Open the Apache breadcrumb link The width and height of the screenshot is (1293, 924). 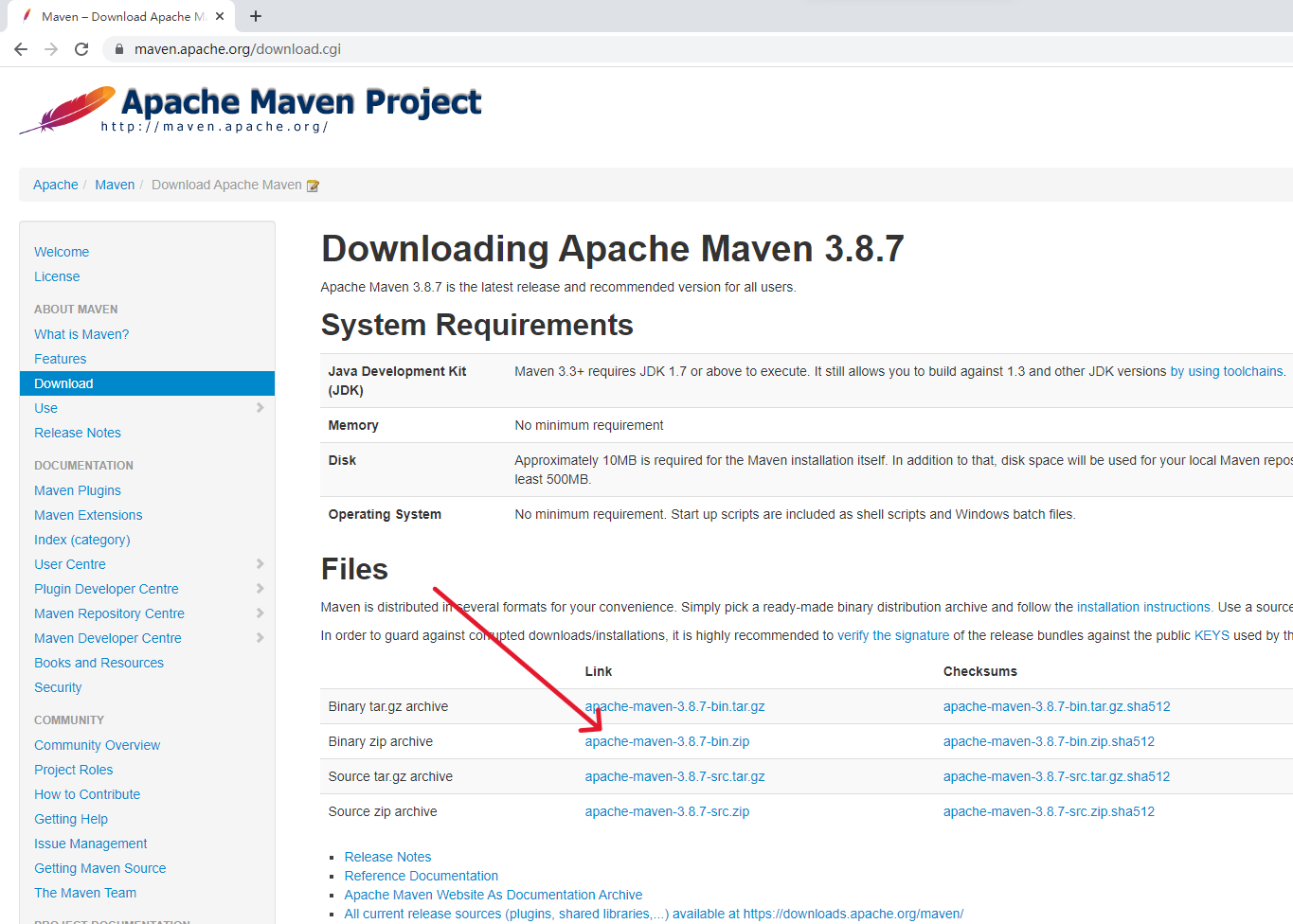[x=56, y=185]
